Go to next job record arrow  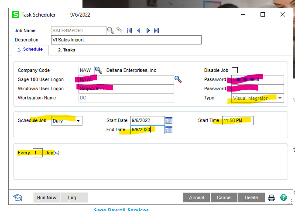pos(148,31)
